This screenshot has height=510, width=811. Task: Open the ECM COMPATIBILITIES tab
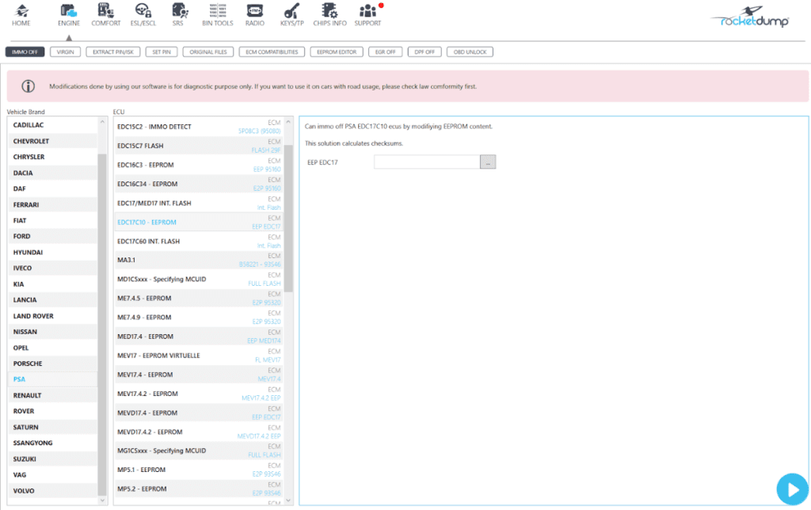click(272, 51)
